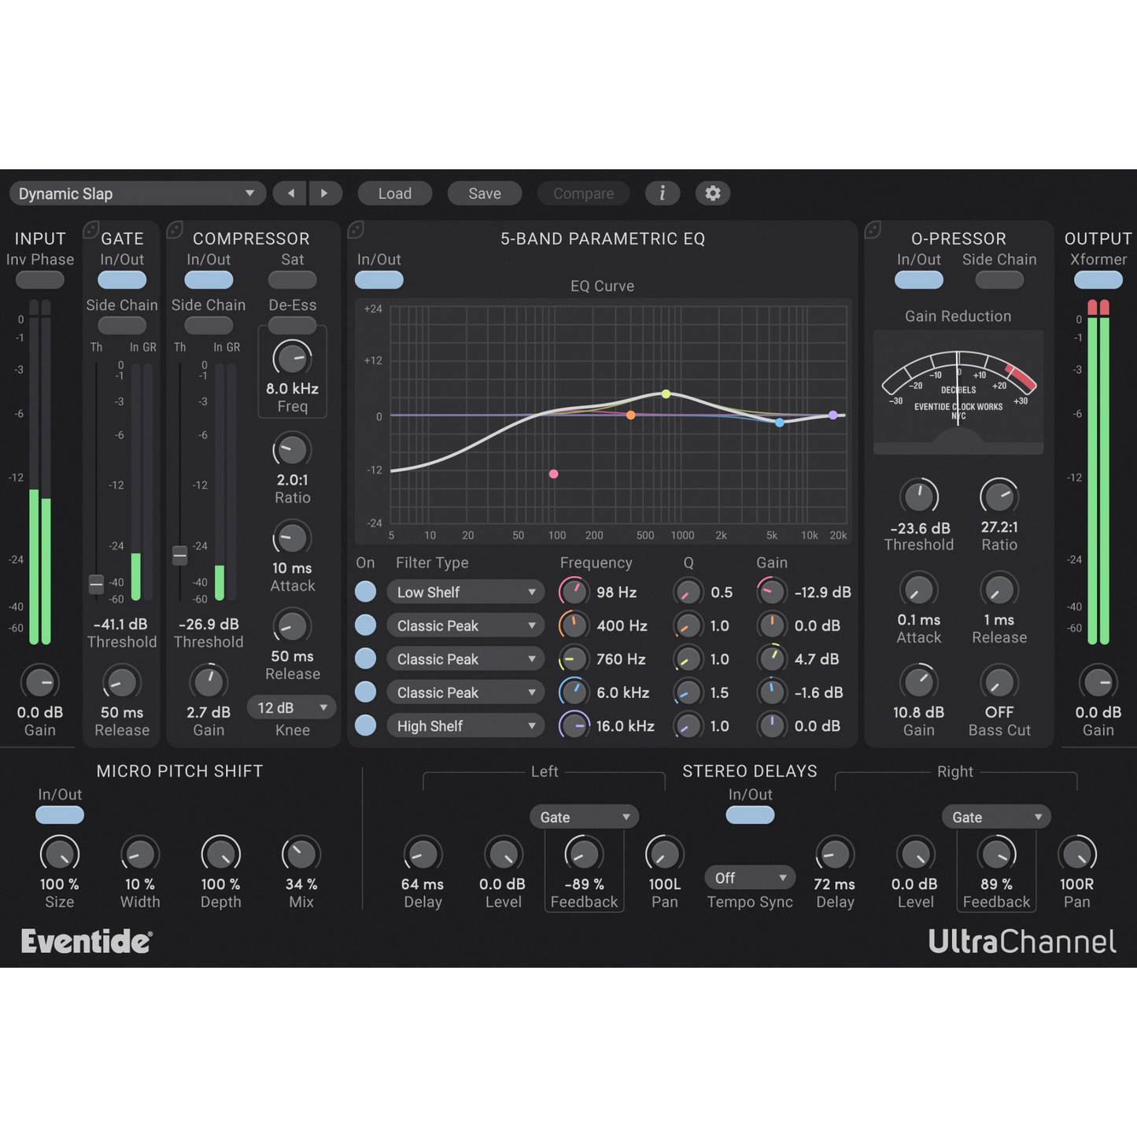Open the Low Shelf filter type dropdown
Screen dimensions: 1137x1137
point(465,592)
